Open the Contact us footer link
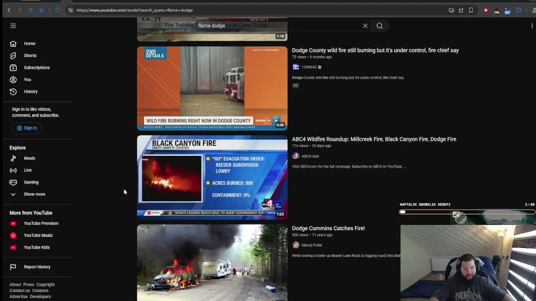536x301 pixels. [x=20, y=291]
